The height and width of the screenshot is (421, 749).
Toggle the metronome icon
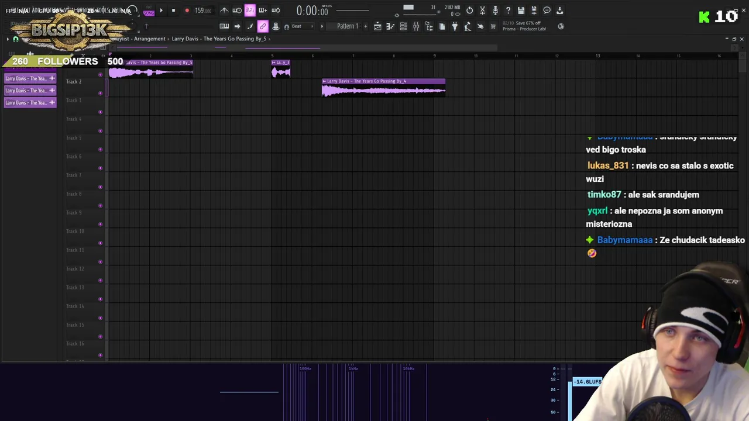click(x=224, y=11)
